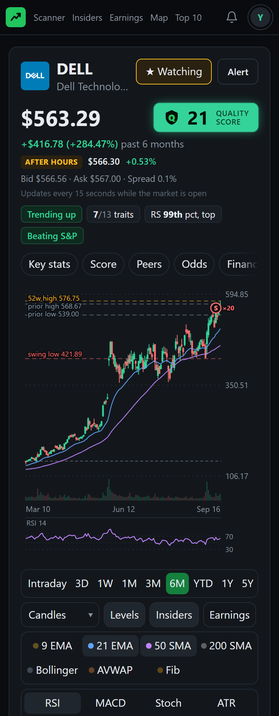
Task: Open the Candles chart type dropdown
Action: [x=60, y=615]
